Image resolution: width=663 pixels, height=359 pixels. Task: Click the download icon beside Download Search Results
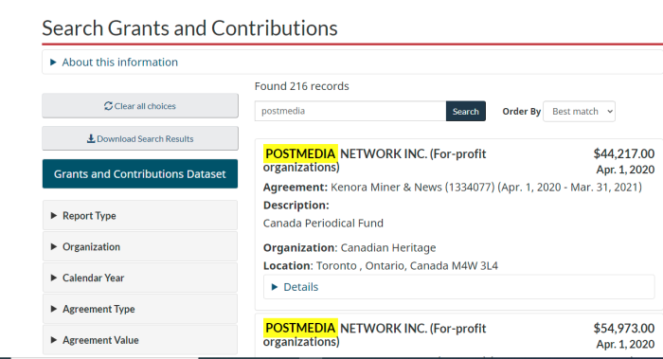tap(91, 138)
